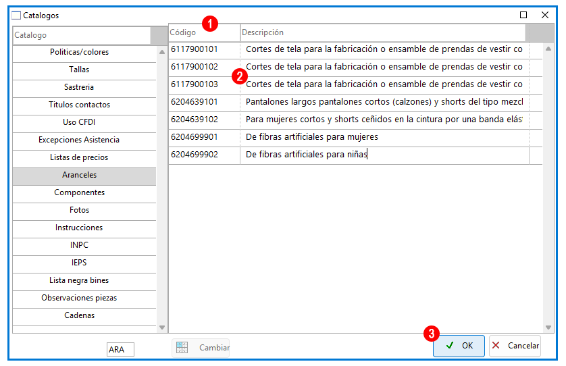Click Para mujeres cortos description cell
Viewport: 566px width, 366px height.
(x=384, y=120)
